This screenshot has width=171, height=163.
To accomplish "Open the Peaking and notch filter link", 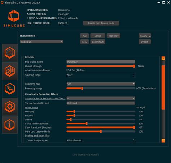I will (x=37, y=136).
